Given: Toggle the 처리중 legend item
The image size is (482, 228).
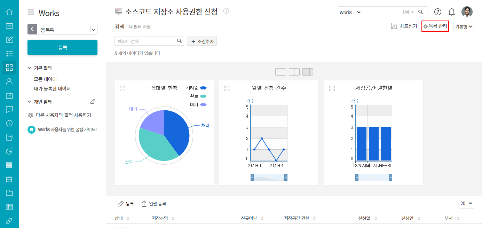Looking at the screenshot, I should point(197,88).
